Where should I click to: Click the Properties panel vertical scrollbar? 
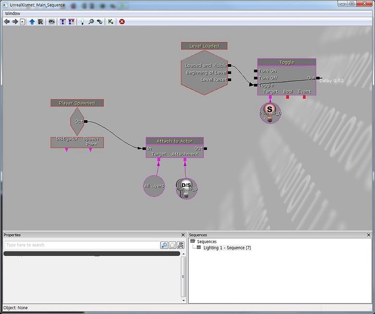pyautogui.click(x=183, y=277)
